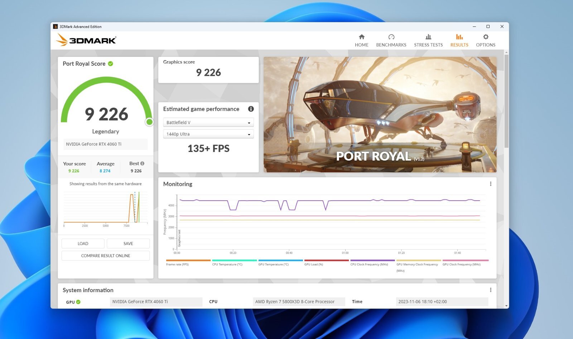Click the green check next to GPU label

pyautogui.click(x=78, y=302)
